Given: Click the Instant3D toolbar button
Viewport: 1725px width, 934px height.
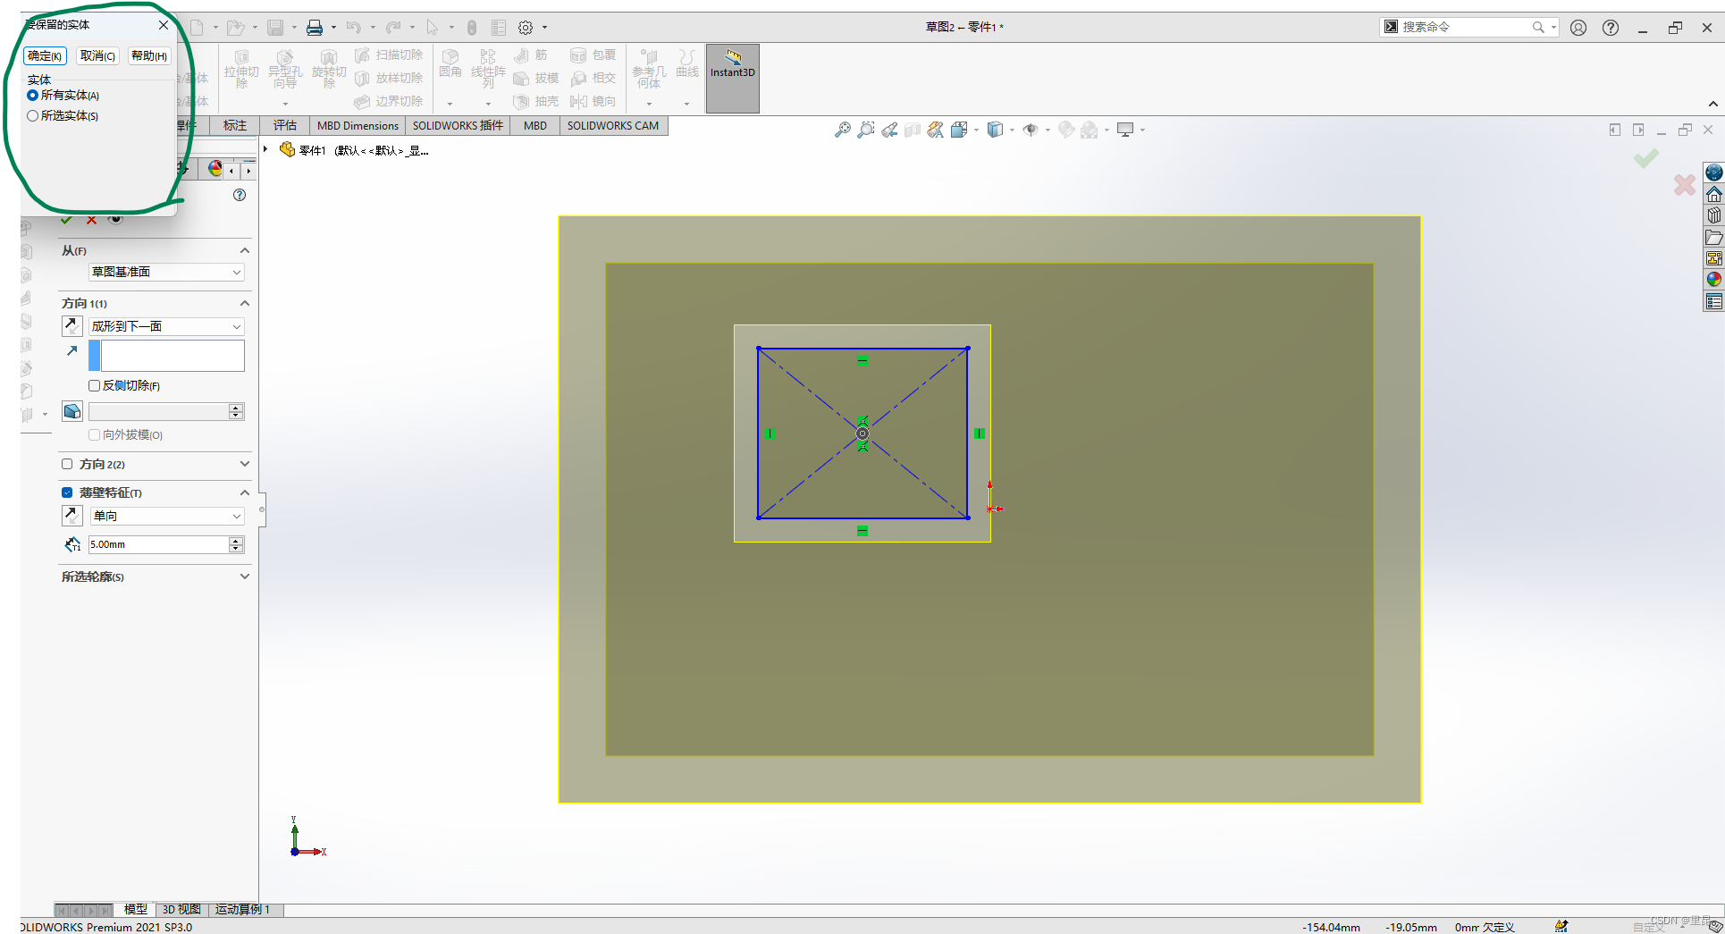Looking at the screenshot, I should click(732, 78).
